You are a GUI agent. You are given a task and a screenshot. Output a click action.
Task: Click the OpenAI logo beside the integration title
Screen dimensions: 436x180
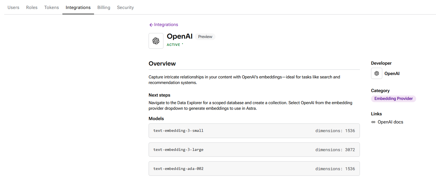coord(156,41)
